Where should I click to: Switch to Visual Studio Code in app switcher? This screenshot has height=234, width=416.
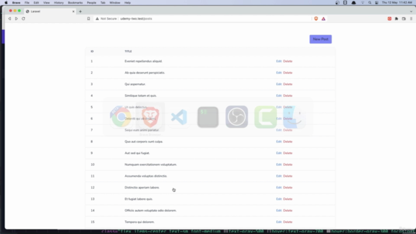coord(179,117)
